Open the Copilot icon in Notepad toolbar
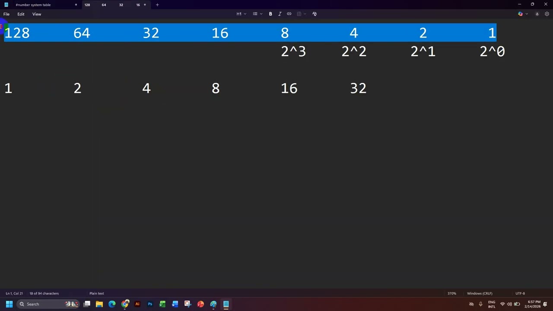 (520, 14)
